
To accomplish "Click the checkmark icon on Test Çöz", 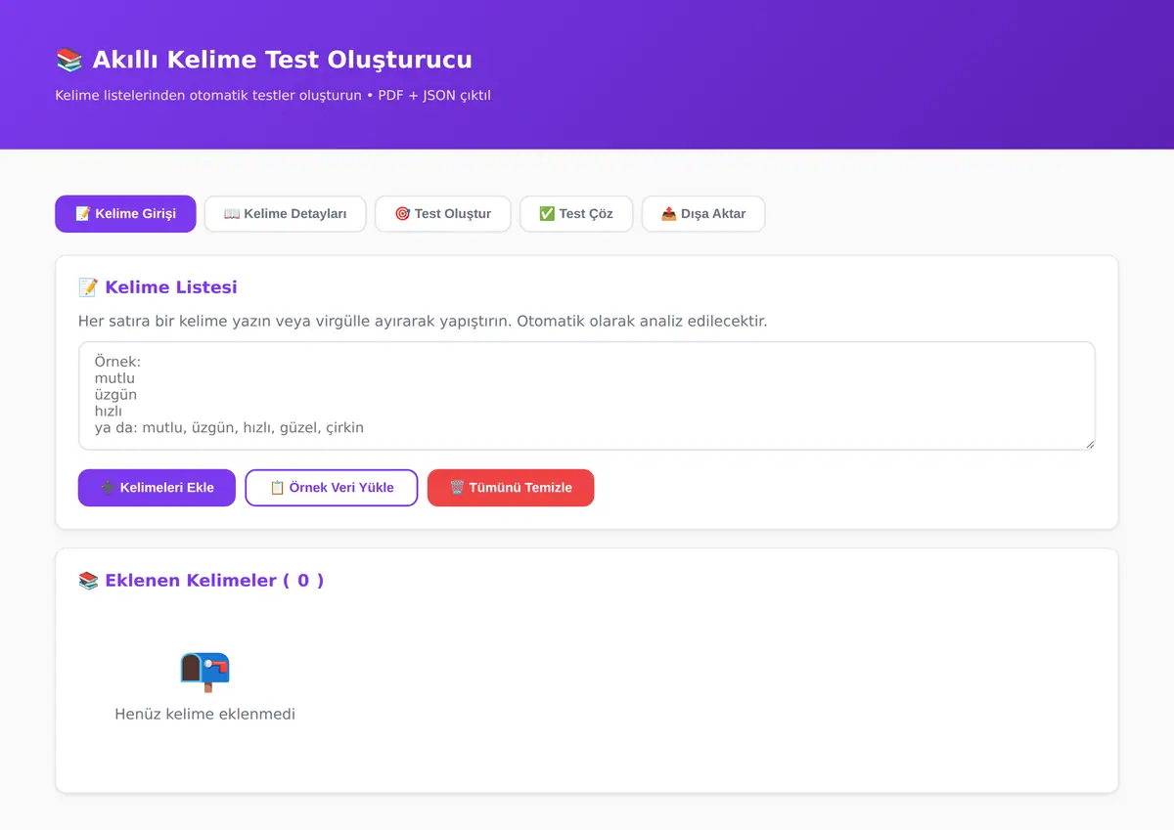I will click(x=547, y=214).
